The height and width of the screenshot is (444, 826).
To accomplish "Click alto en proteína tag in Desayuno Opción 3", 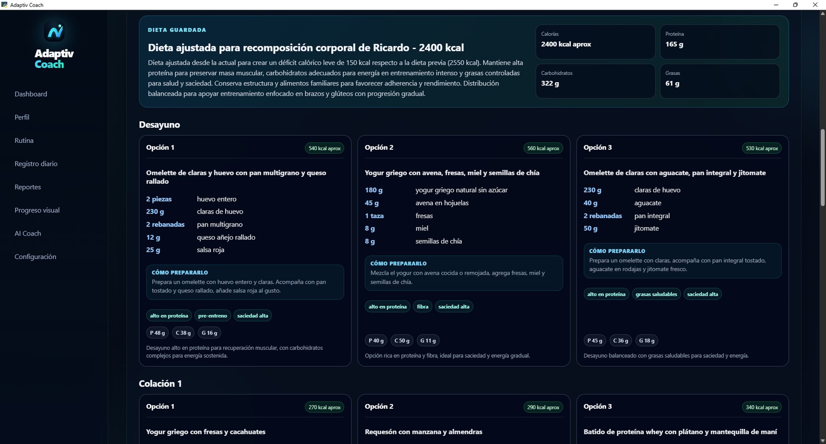I will (606, 294).
